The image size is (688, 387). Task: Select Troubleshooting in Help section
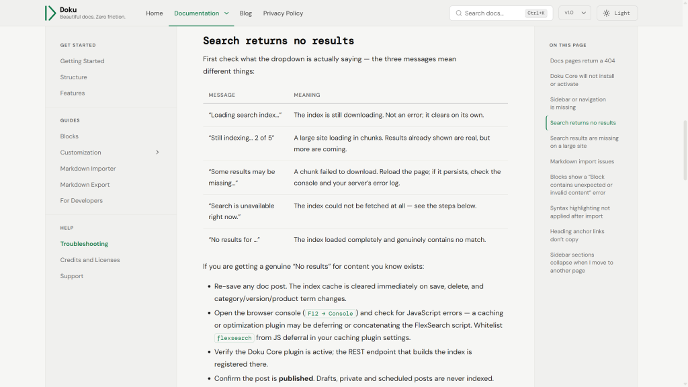pyautogui.click(x=84, y=244)
